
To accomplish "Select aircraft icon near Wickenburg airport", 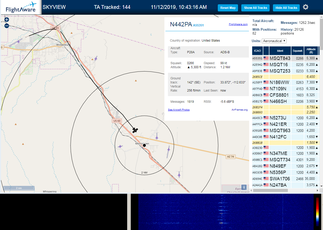I will pos(18,41).
